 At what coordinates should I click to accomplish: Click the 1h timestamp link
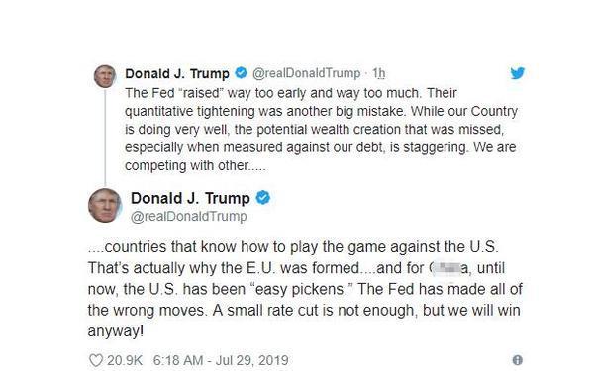(379, 73)
